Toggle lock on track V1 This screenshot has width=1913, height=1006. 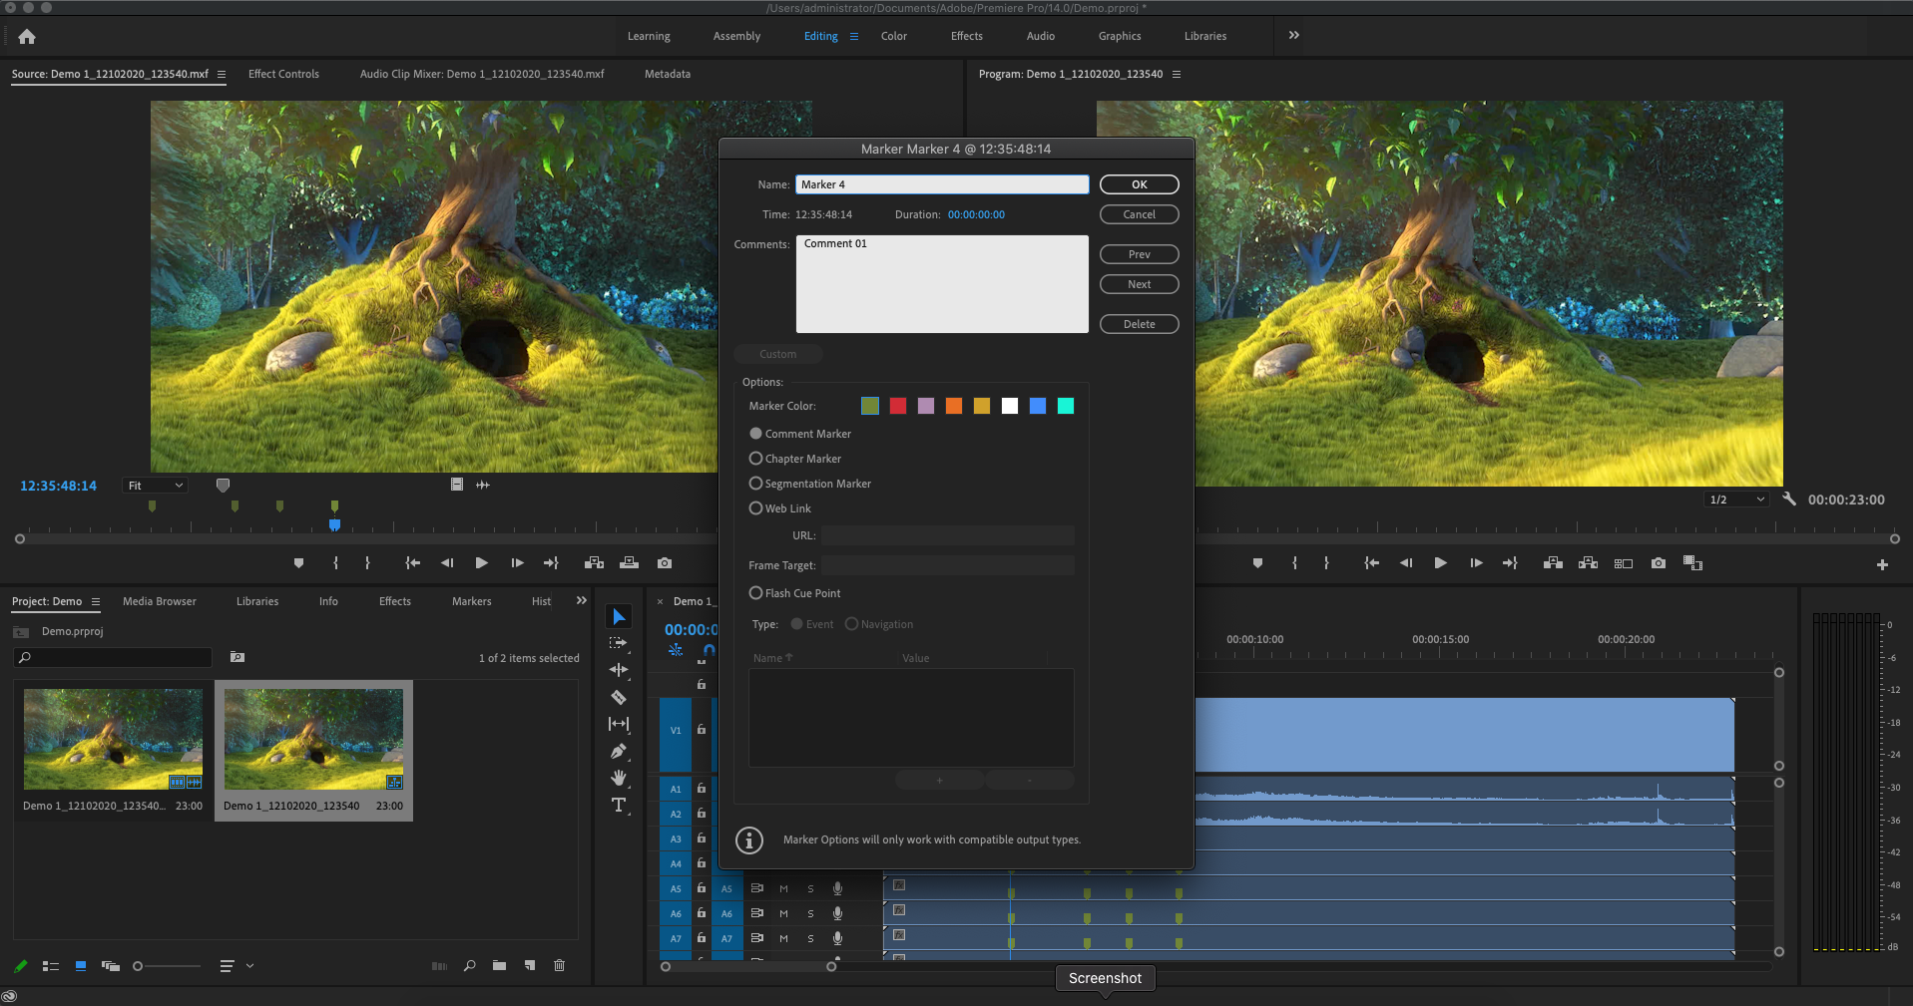[x=702, y=730]
